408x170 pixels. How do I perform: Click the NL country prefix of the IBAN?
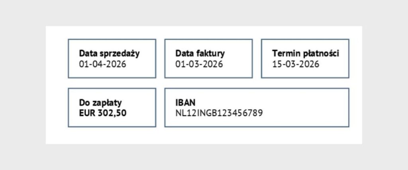(x=179, y=113)
